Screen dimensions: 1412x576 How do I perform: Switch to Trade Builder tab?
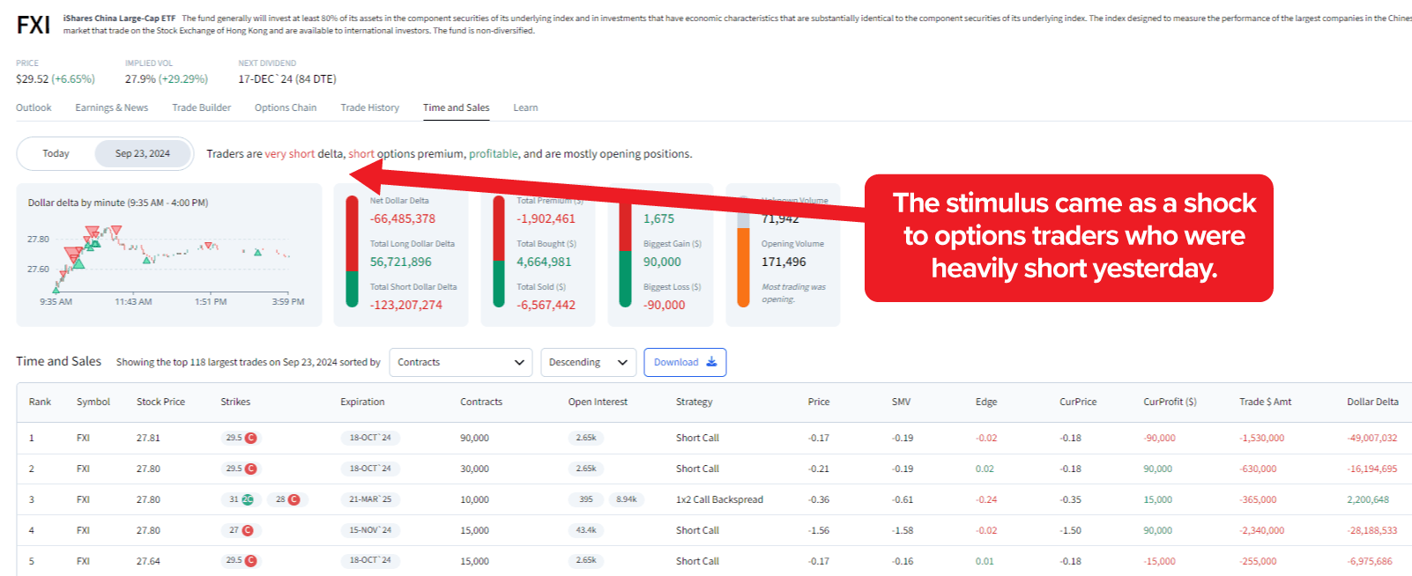(x=201, y=107)
